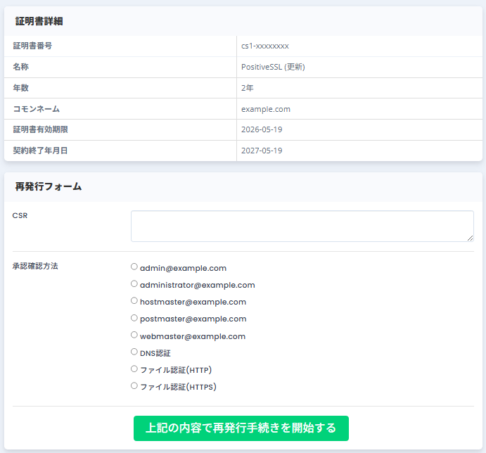Select the webmaster@example.com radio option

[134, 335]
